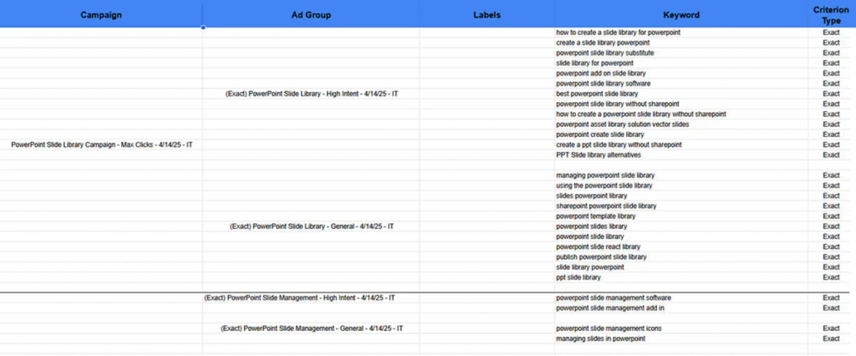Select keyword 'powerpoint template library'

[595, 216]
